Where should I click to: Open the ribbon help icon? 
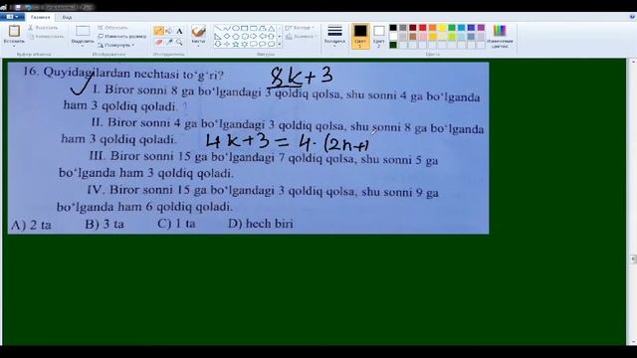point(632,17)
